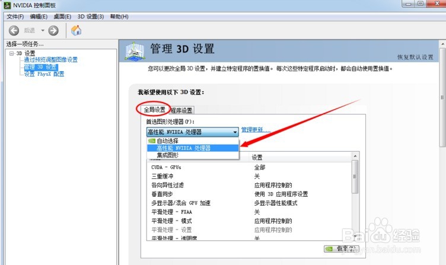Select the CUDA - GPUs setting row

(249, 167)
